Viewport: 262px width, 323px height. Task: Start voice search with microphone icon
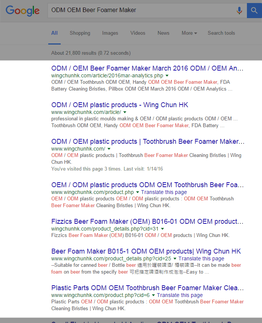tap(239, 10)
